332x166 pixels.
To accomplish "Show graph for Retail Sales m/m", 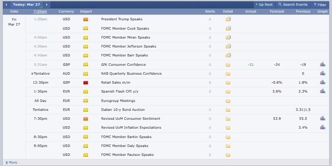I will pyautogui.click(x=322, y=82).
